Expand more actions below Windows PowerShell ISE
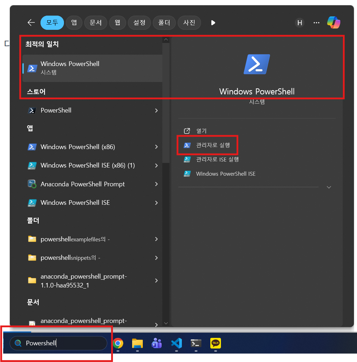 click(x=329, y=187)
